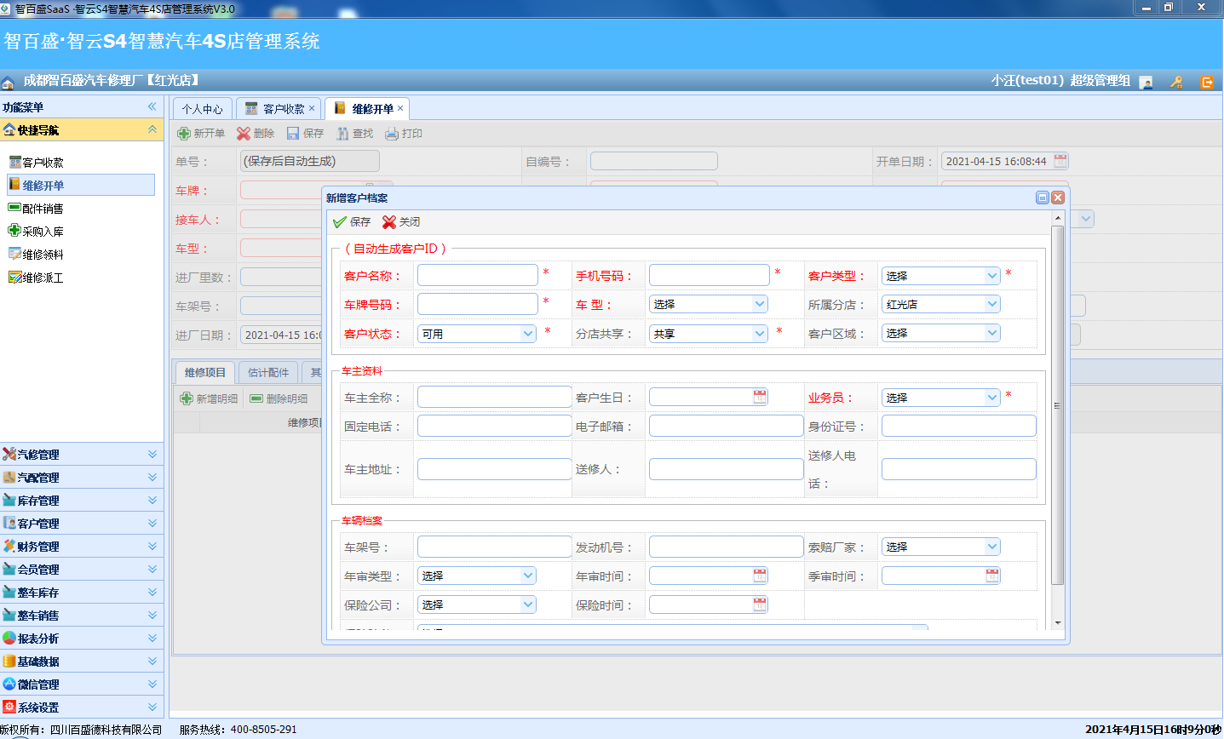Collapse the 快捷导航 section
The width and height of the screenshot is (1224, 739).
pos(152,129)
